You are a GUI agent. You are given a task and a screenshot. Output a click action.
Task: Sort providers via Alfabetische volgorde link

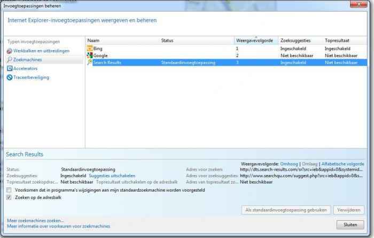[x=343, y=164]
